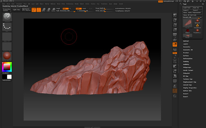Open the Render menu
The height and width of the screenshot is (128, 206).
coord(77,4)
